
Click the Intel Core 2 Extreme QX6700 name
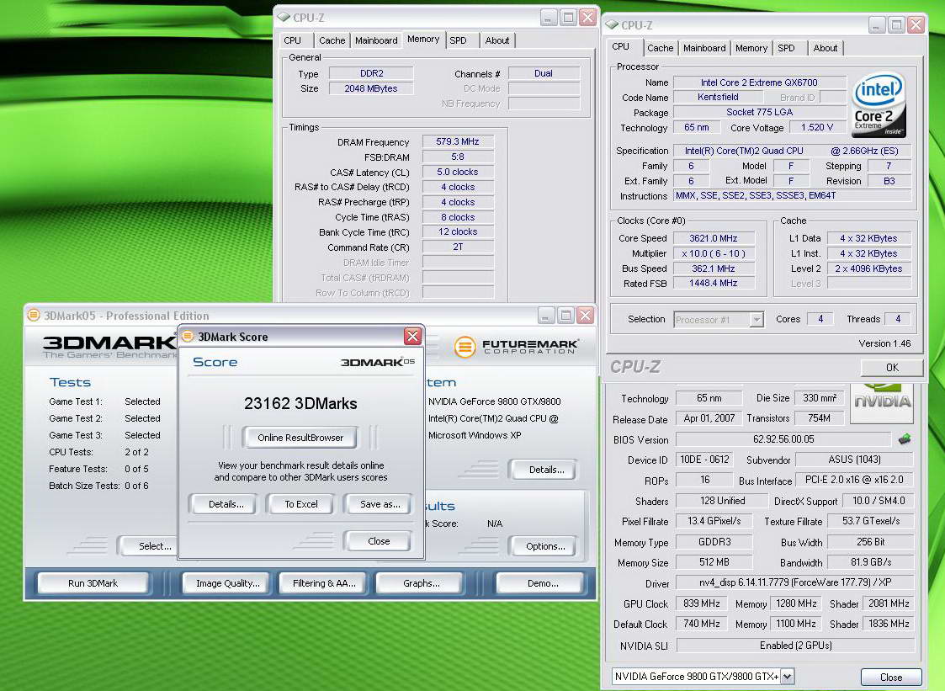(759, 82)
